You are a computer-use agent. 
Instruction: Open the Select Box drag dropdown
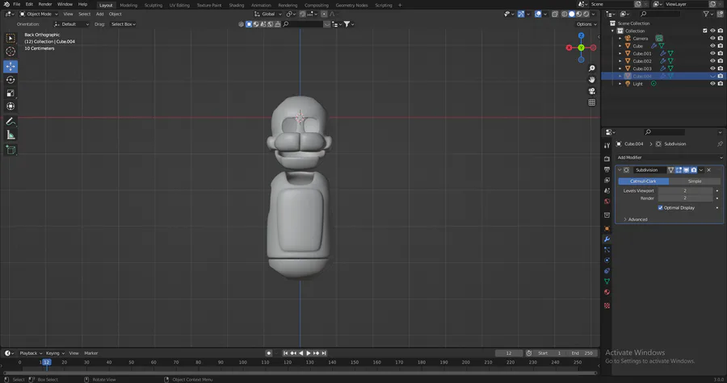point(123,24)
